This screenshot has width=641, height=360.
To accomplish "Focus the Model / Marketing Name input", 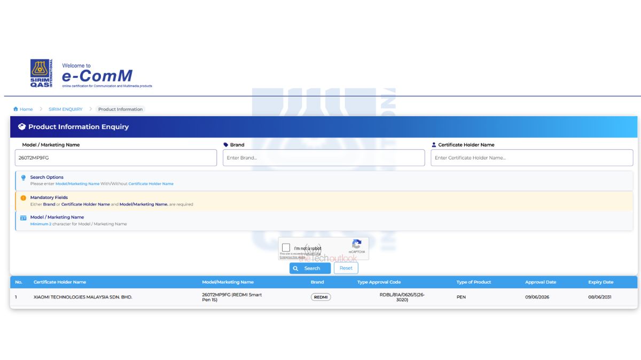I will point(116,158).
